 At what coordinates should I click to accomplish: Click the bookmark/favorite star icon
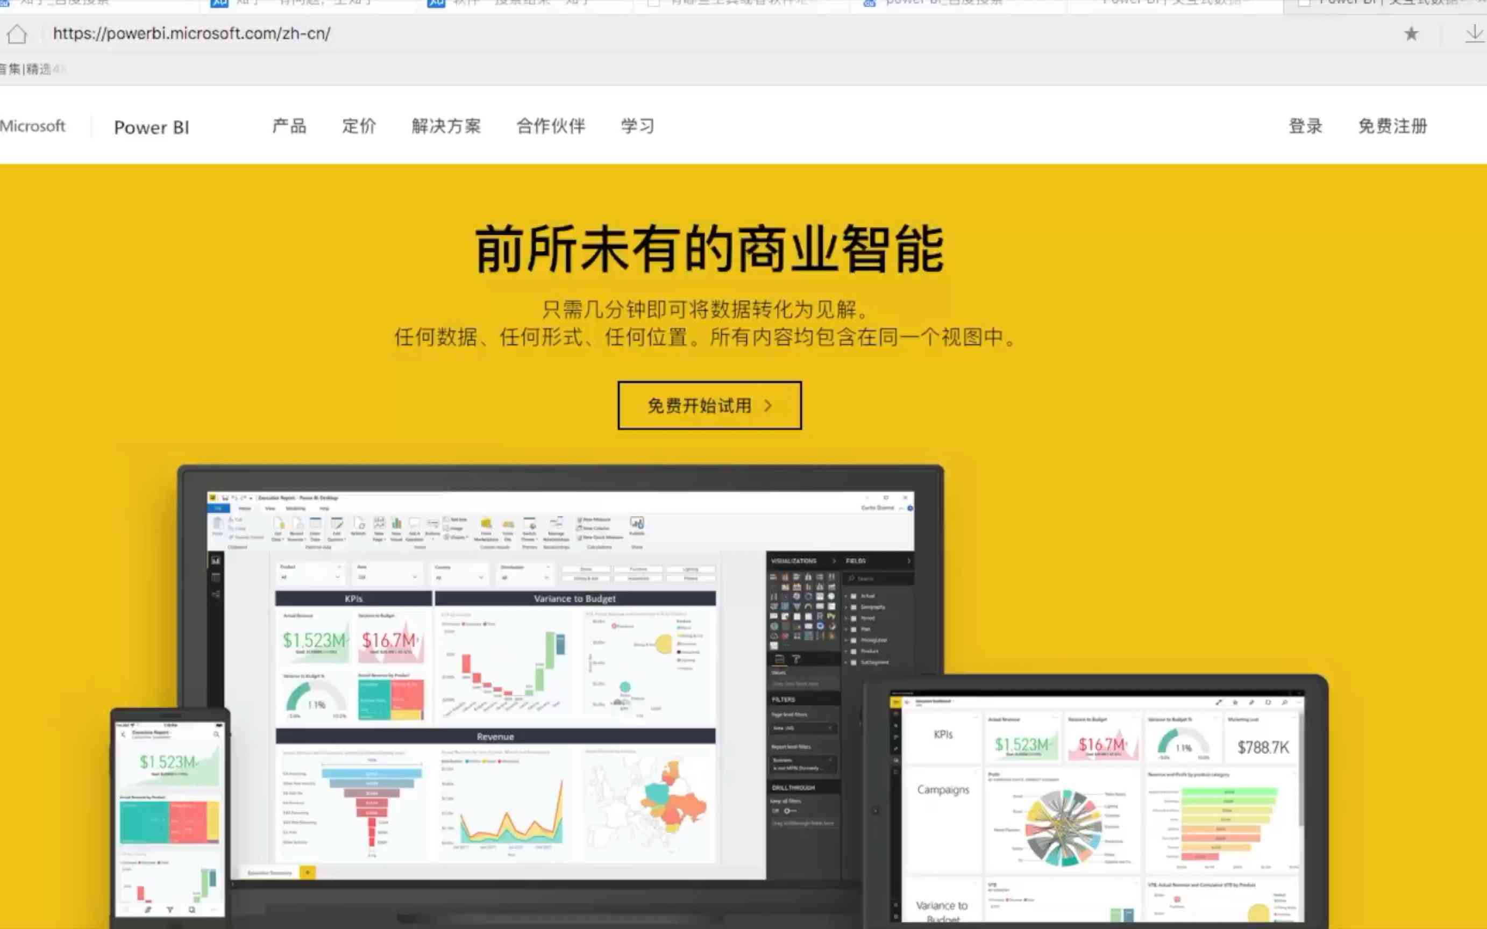[x=1411, y=32]
